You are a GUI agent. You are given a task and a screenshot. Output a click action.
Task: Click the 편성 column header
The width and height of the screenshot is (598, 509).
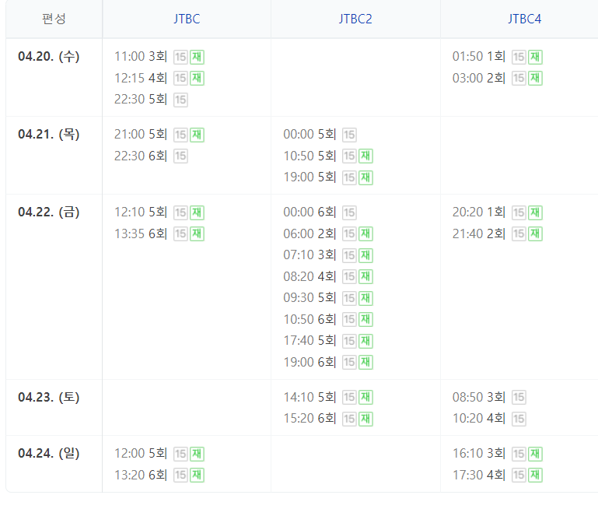(x=54, y=19)
